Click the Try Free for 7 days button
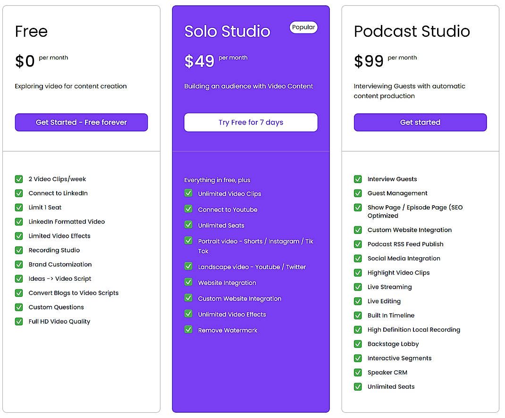This screenshot has height=418, width=505. [x=251, y=122]
